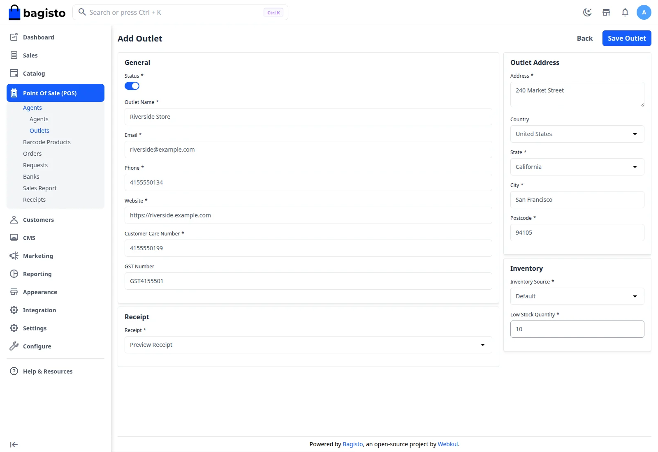Click the Configure wrench icon
The width and height of the screenshot is (658, 452).
click(14, 346)
